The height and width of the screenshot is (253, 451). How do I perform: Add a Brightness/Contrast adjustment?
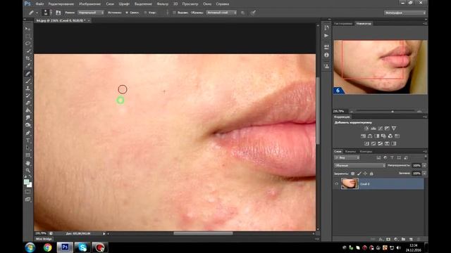366,129
